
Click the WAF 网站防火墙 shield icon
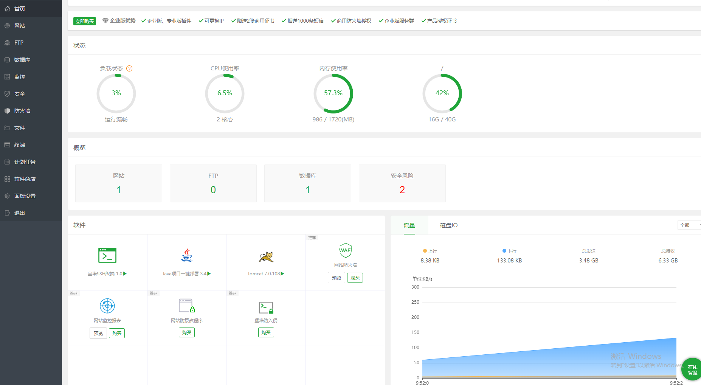[x=345, y=250]
